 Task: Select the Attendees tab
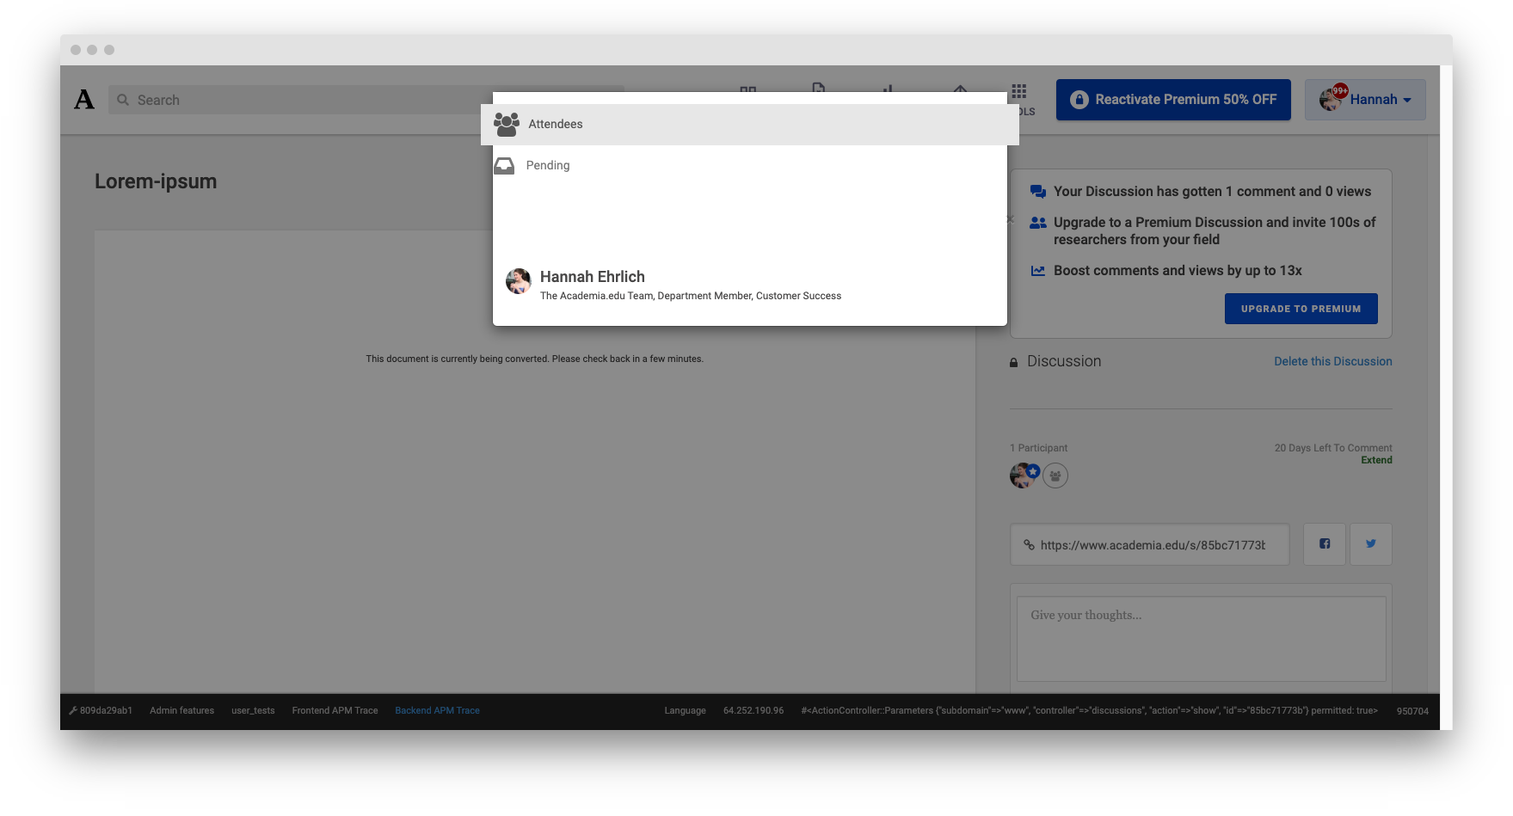pyautogui.click(x=750, y=124)
